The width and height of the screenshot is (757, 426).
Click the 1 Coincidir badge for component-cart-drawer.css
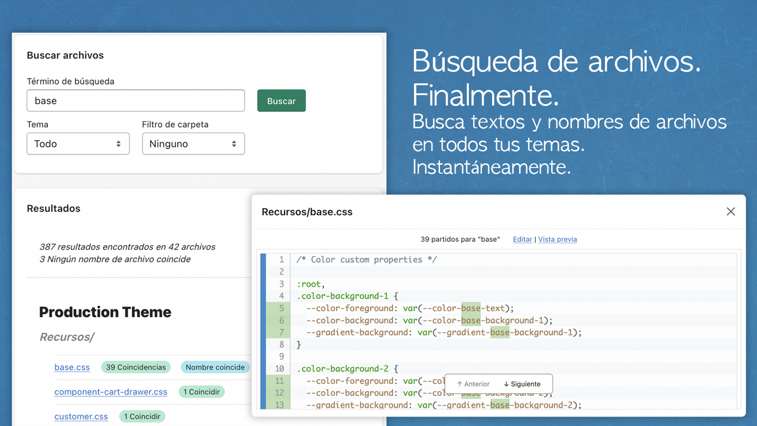(202, 392)
